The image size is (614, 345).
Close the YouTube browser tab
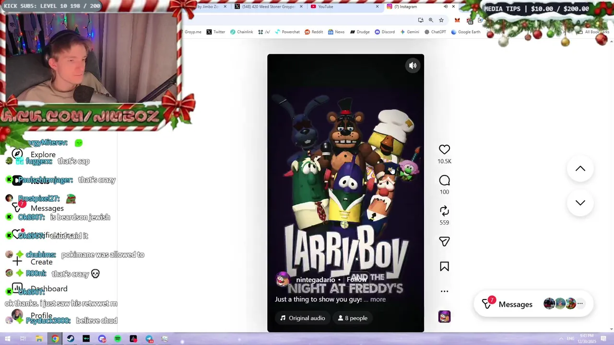pos(377,7)
